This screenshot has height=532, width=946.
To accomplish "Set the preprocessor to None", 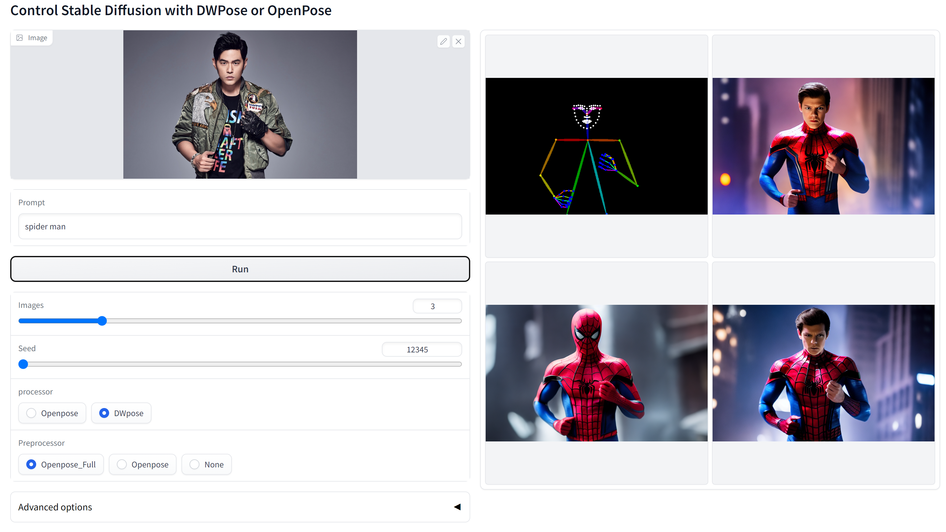I will (195, 464).
